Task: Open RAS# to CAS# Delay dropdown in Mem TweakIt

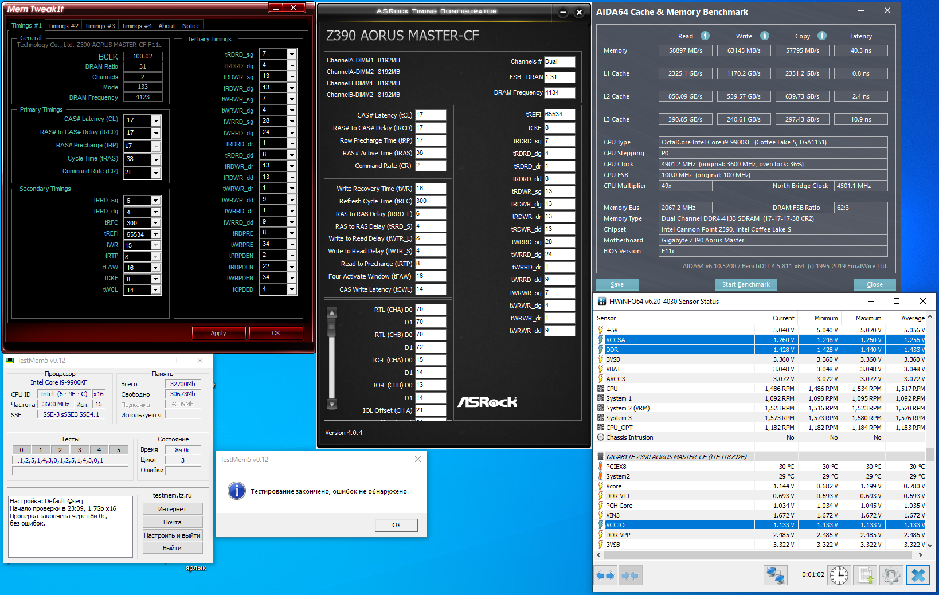Action: point(156,133)
